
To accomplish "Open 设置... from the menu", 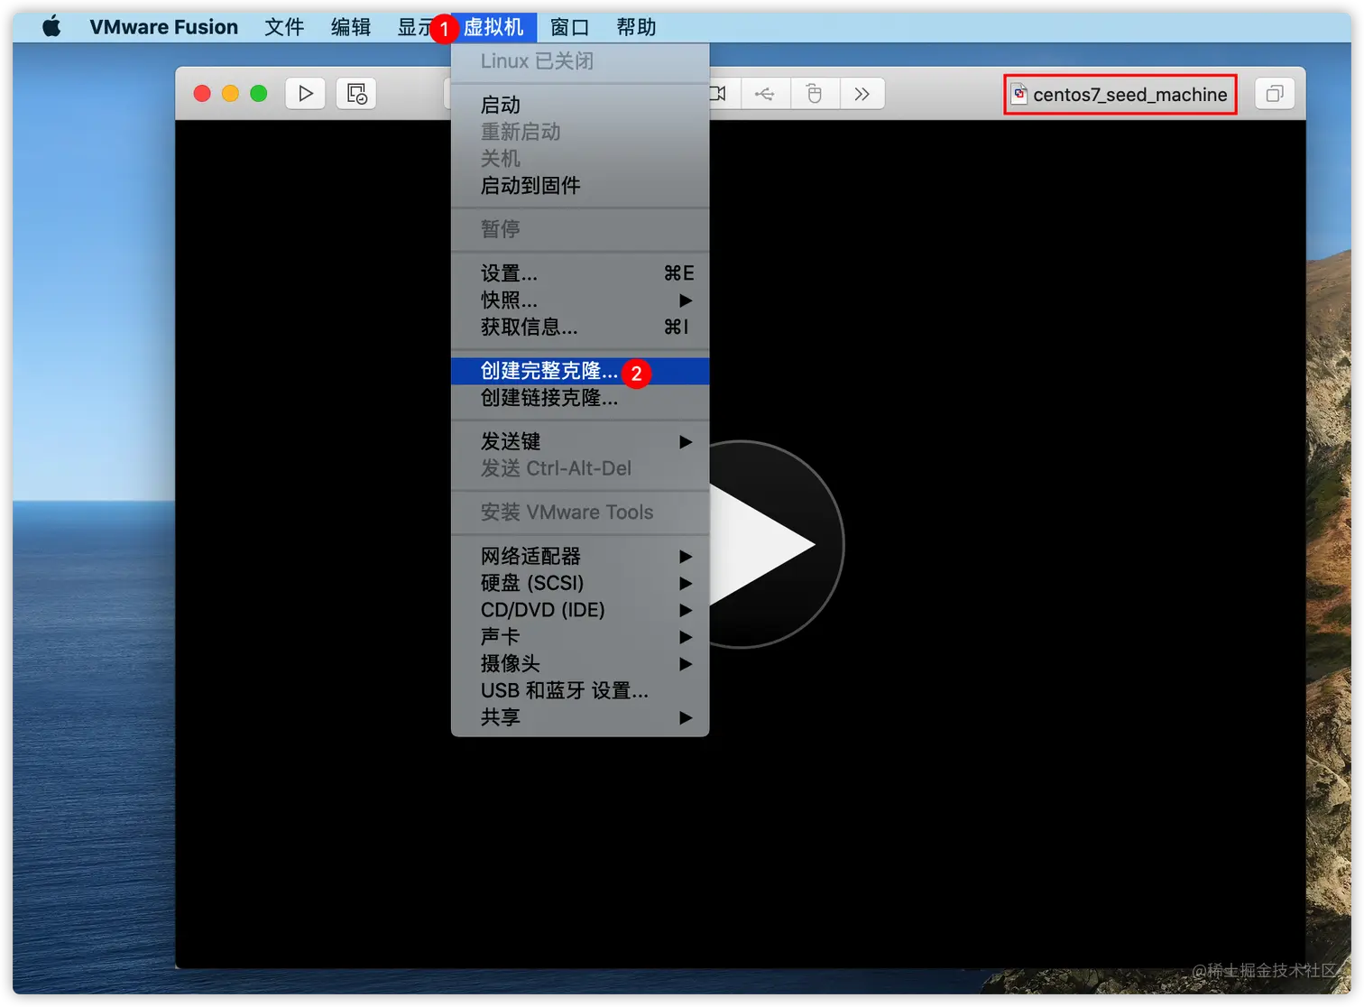I will pyautogui.click(x=580, y=273).
